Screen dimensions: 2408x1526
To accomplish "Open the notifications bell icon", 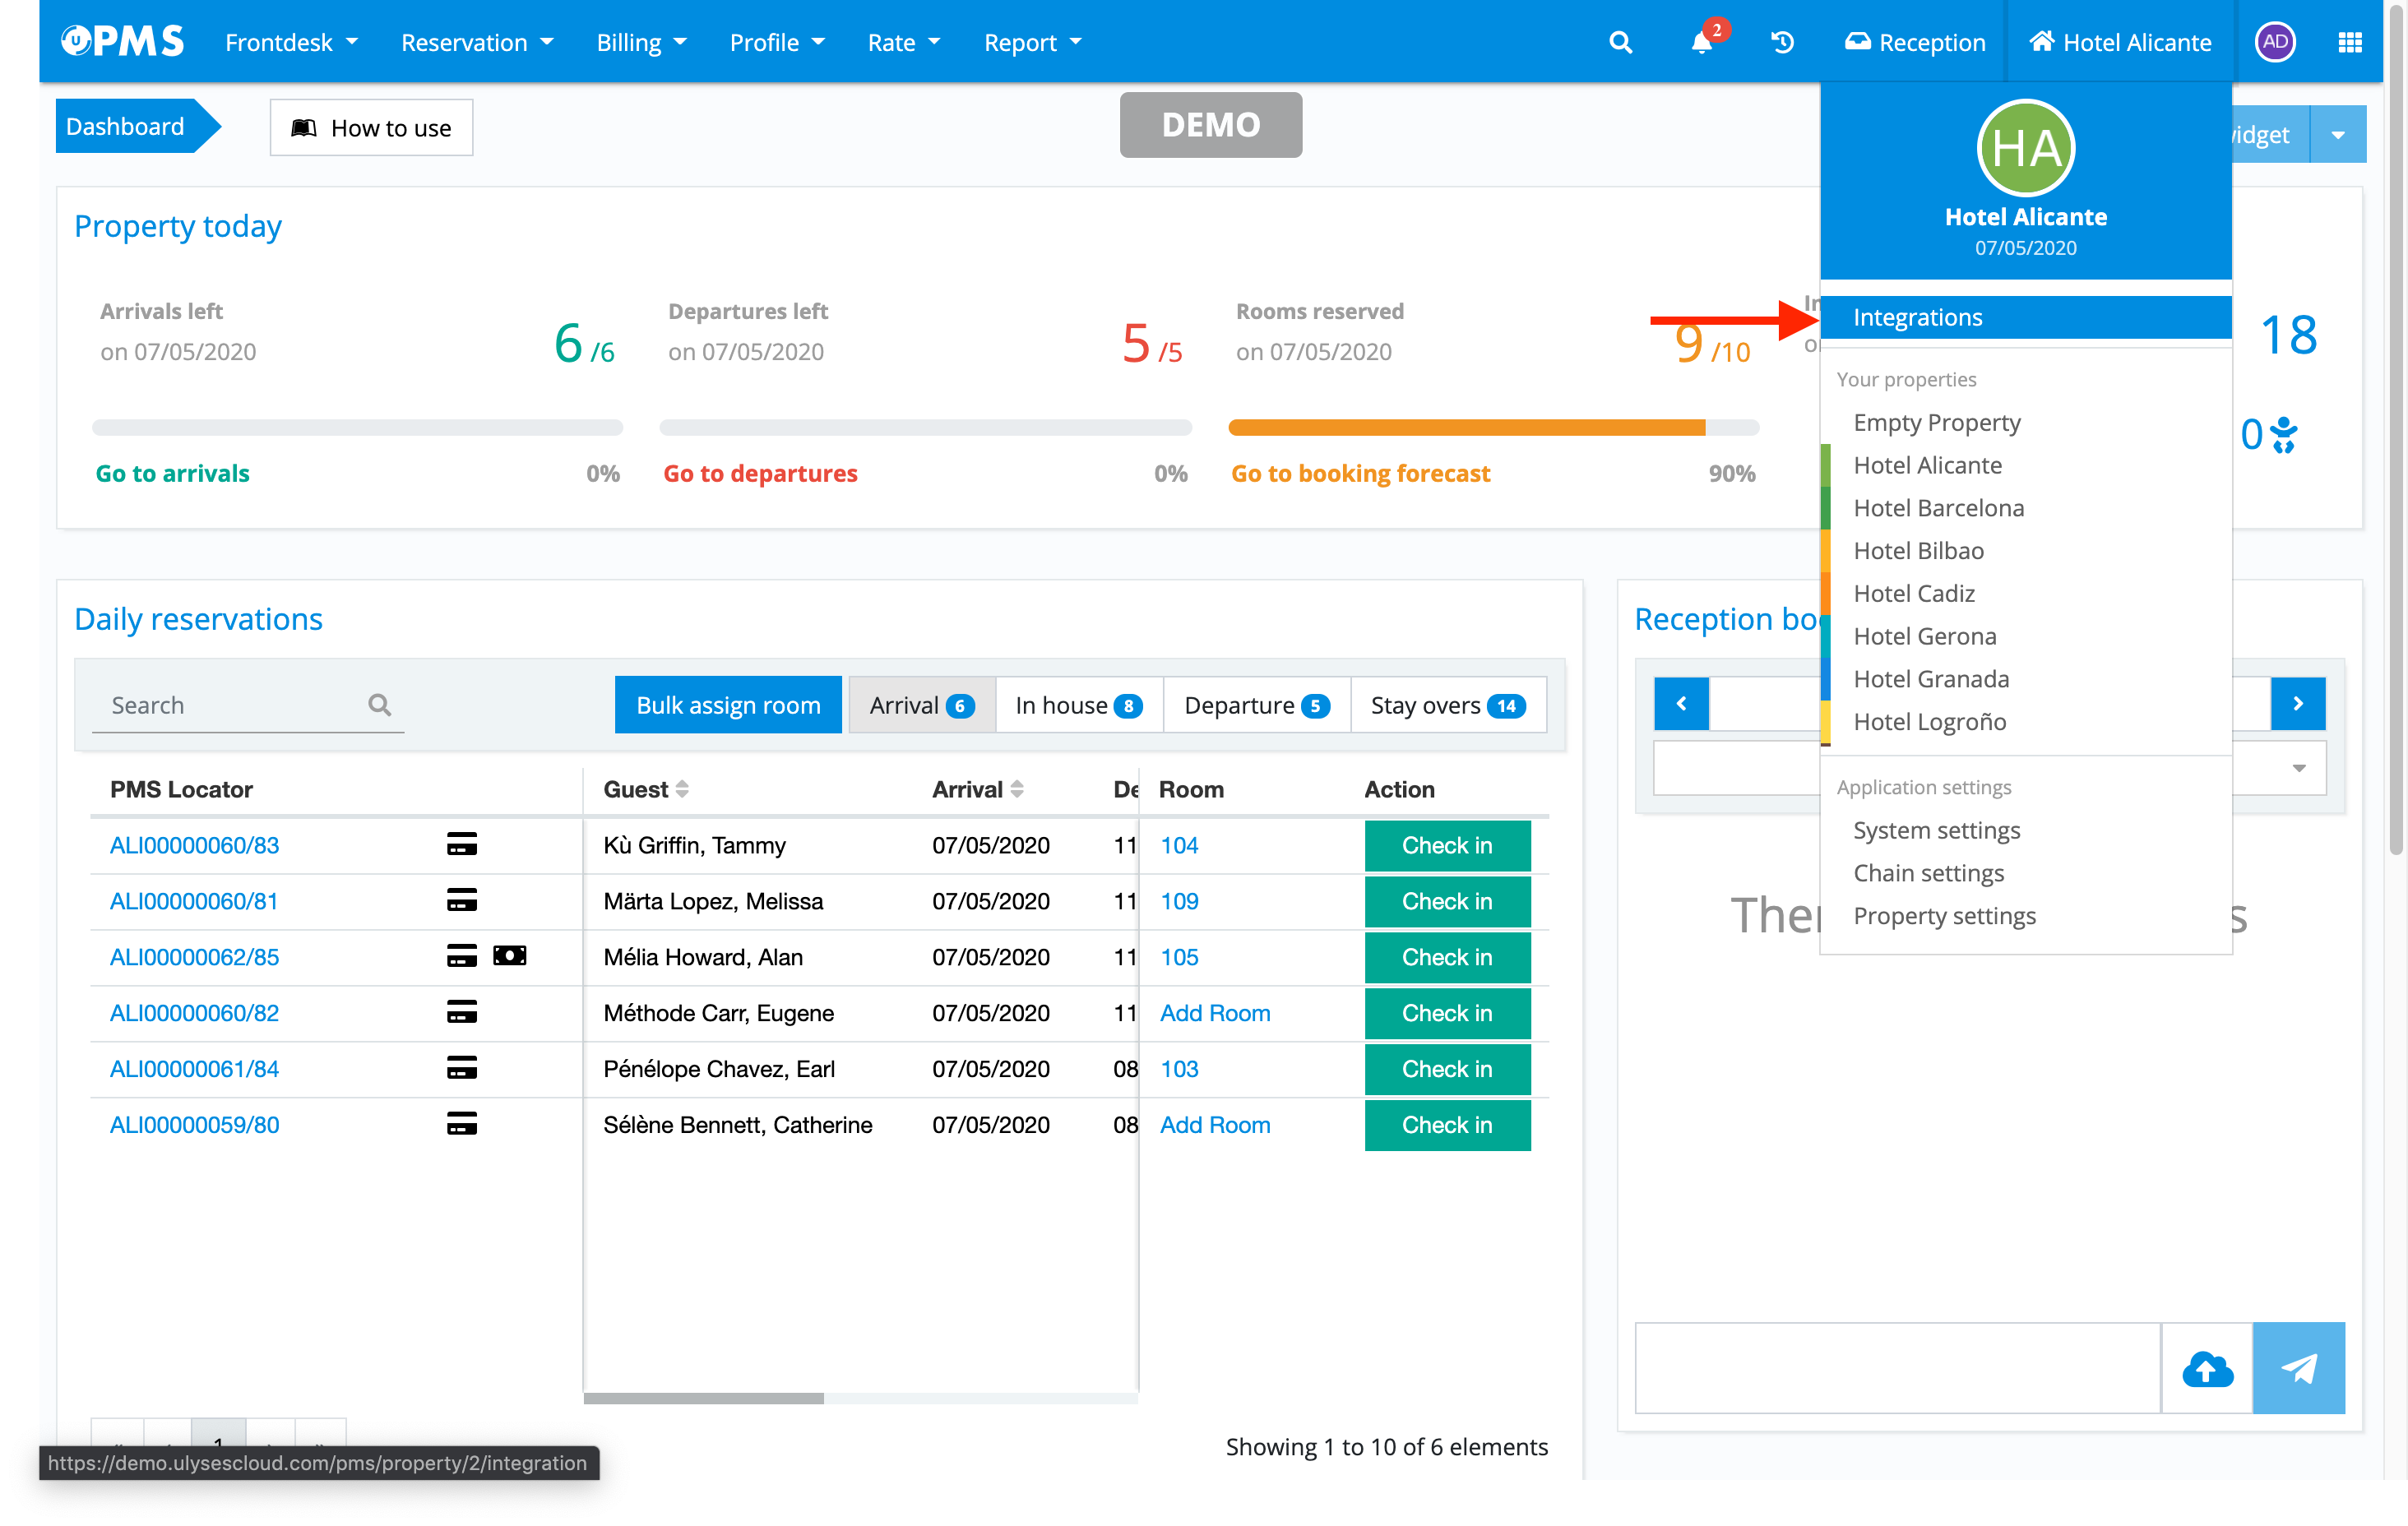I will click(x=1701, y=42).
